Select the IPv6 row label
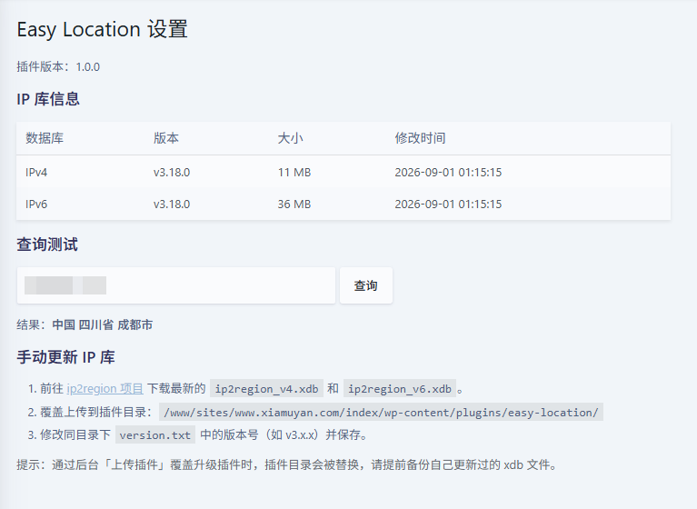Viewport: 697px width, 509px height. pyautogui.click(x=36, y=204)
